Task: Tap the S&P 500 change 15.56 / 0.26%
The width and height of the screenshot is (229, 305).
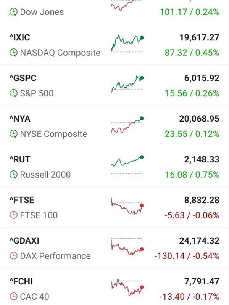Action: pos(192,93)
